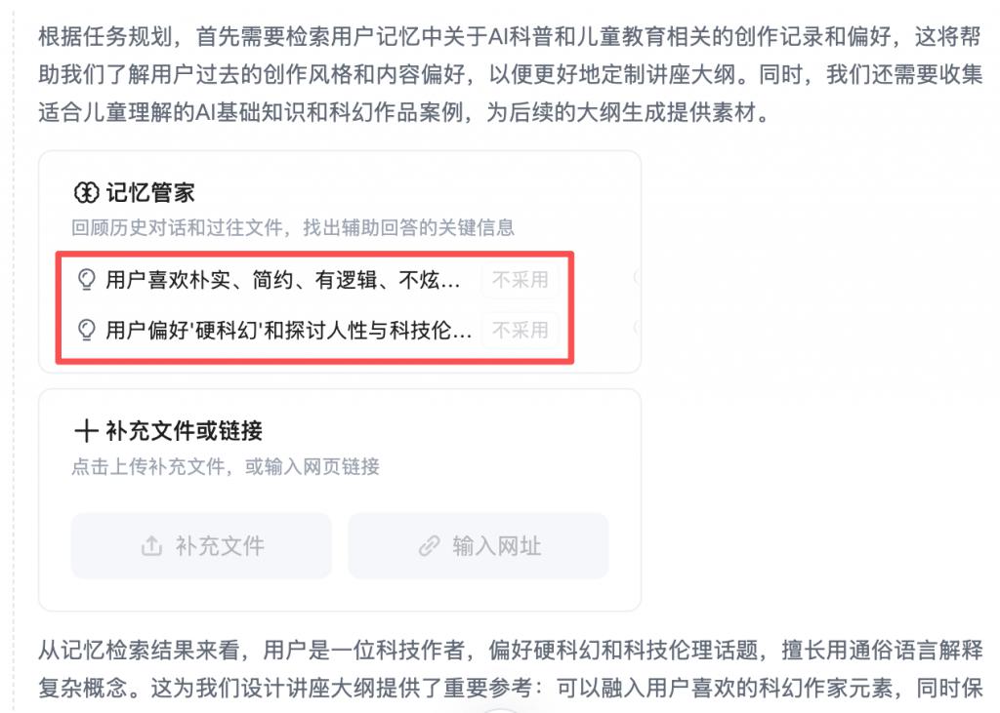Select the 记忆管家 card title
This screenshot has height=713, width=1000.
(x=149, y=192)
